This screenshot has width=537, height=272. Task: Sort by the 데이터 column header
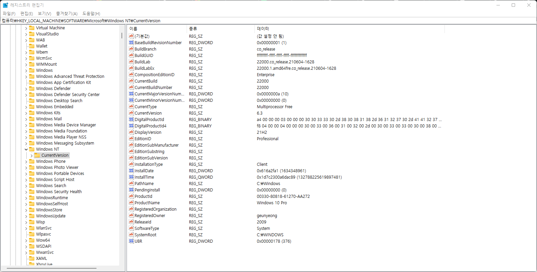tap(350, 29)
